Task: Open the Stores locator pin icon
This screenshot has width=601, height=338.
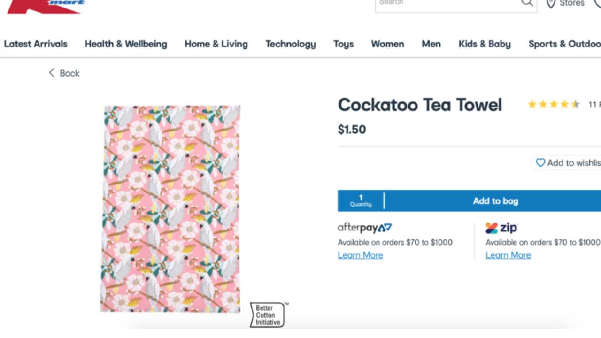Action: click(x=551, y=4)
